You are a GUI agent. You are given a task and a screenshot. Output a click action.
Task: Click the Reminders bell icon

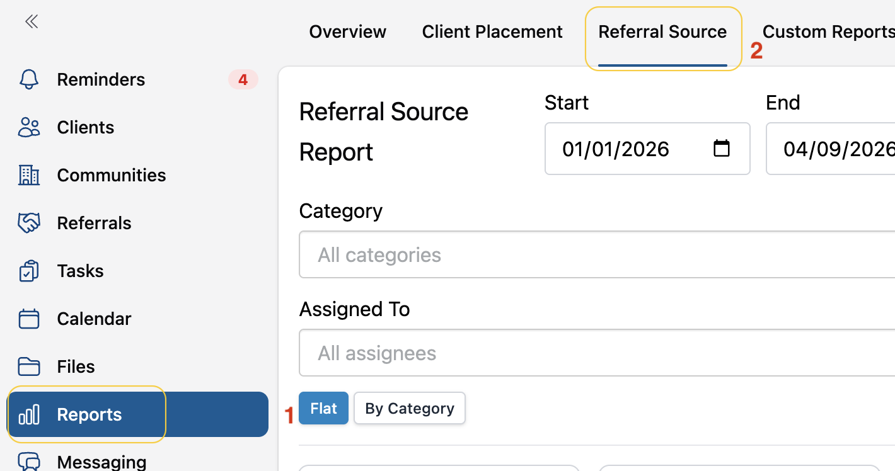pos(29,79)
